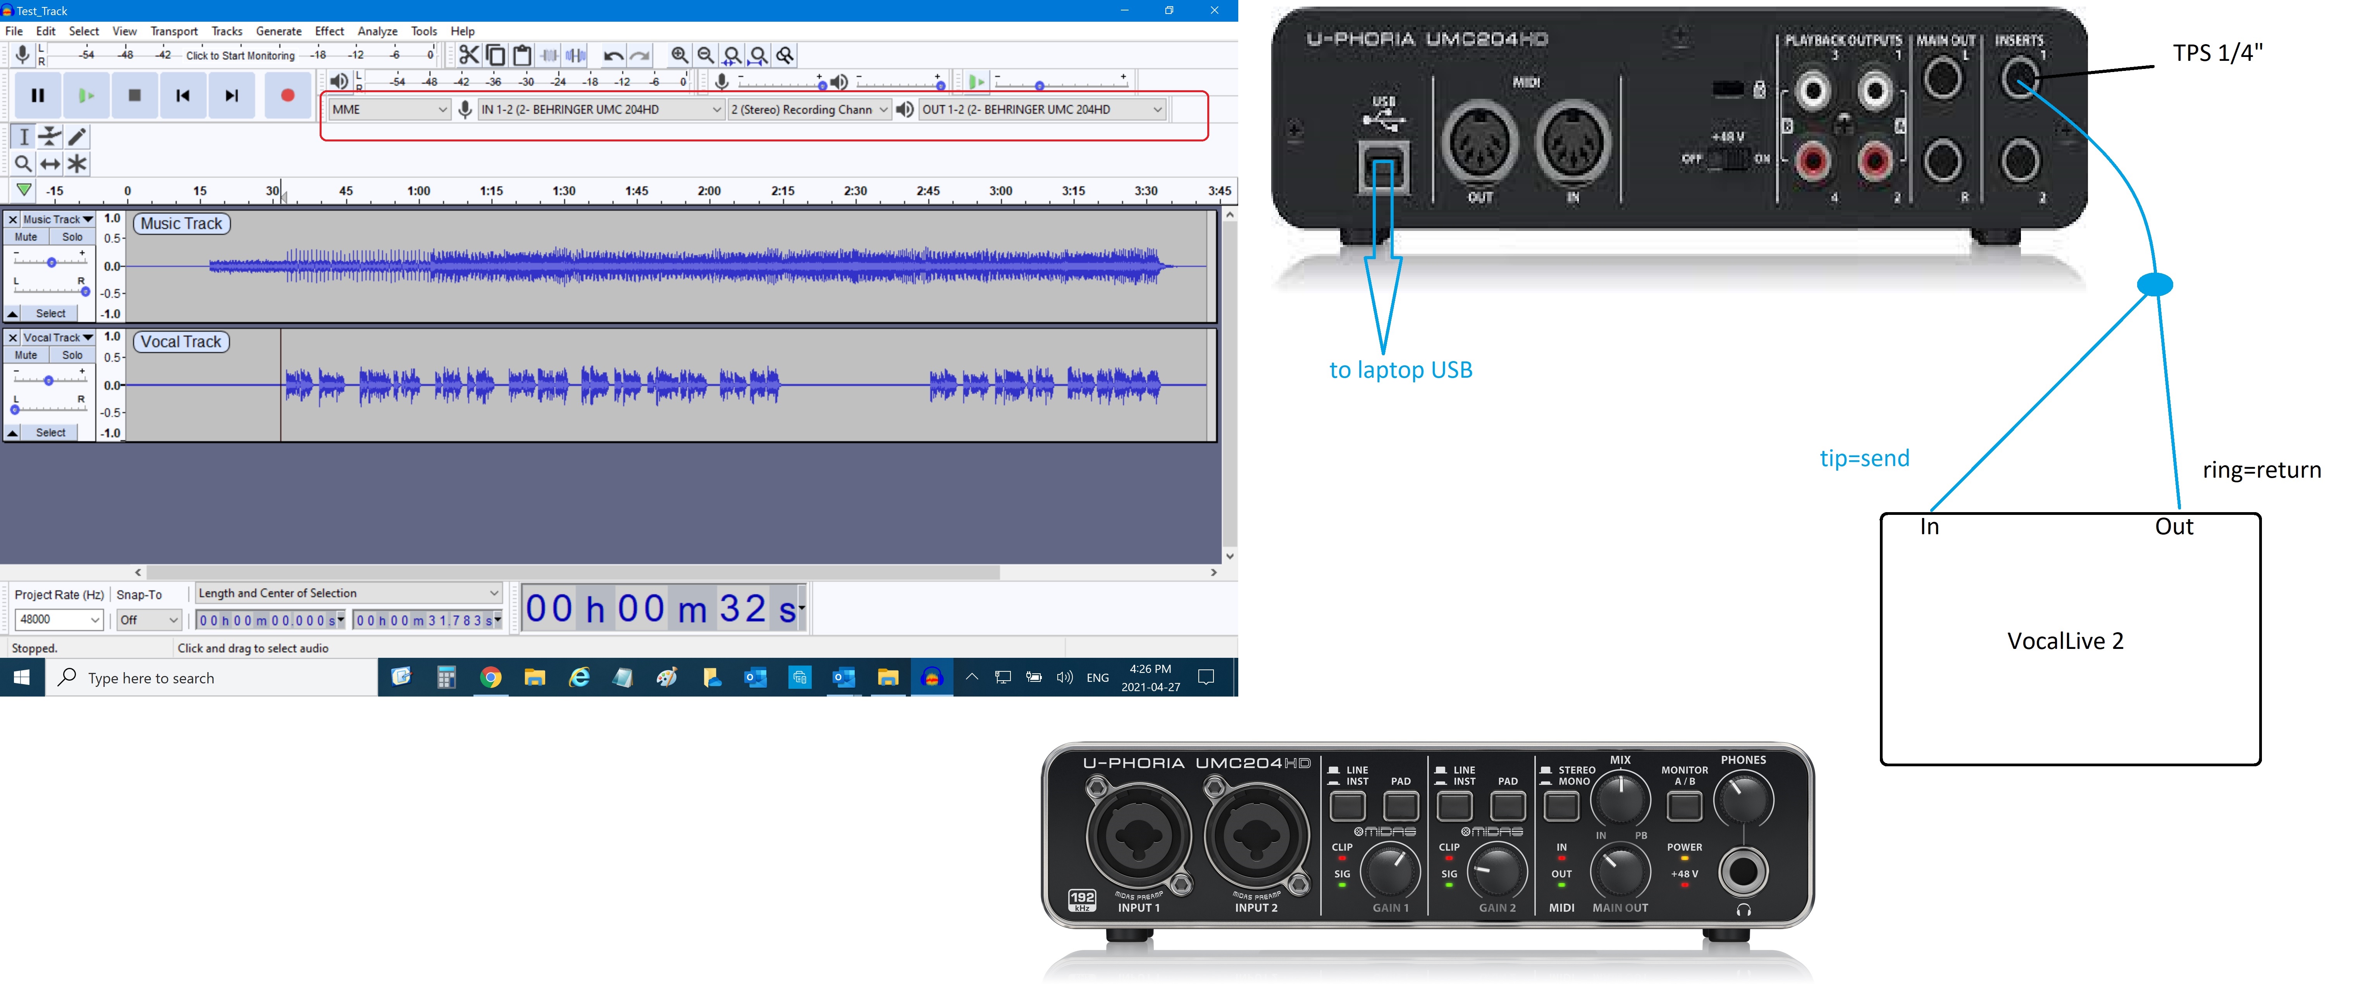
Task: Open the MME audio host dropdown
Action: 390,110
